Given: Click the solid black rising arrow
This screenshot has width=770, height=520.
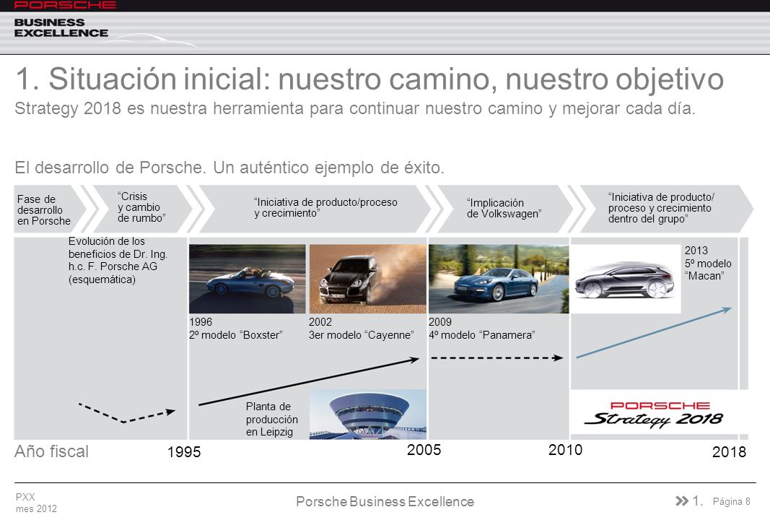Looking at the screenshot, I should tap(308, 382).
